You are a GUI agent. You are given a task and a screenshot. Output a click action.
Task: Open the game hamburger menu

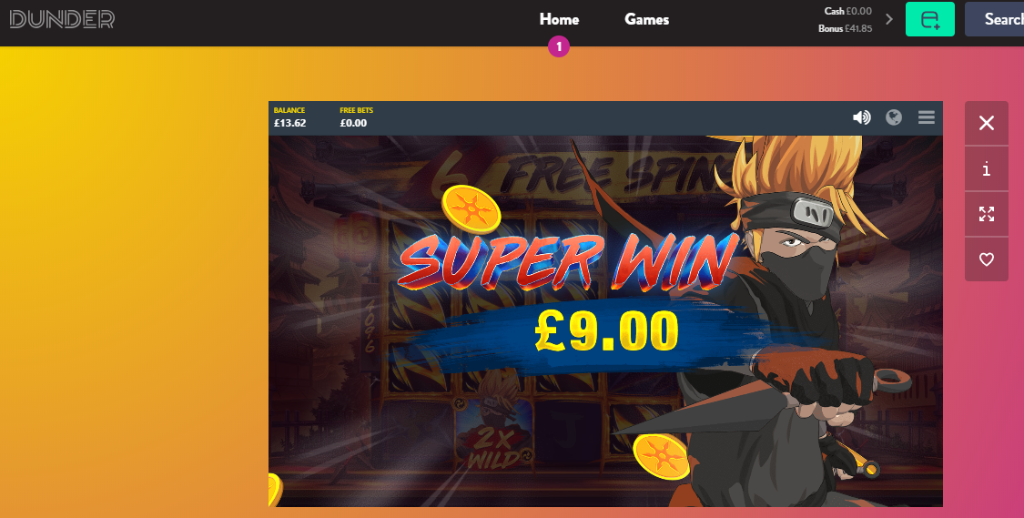pyautogui.click(x=926, y=117)
